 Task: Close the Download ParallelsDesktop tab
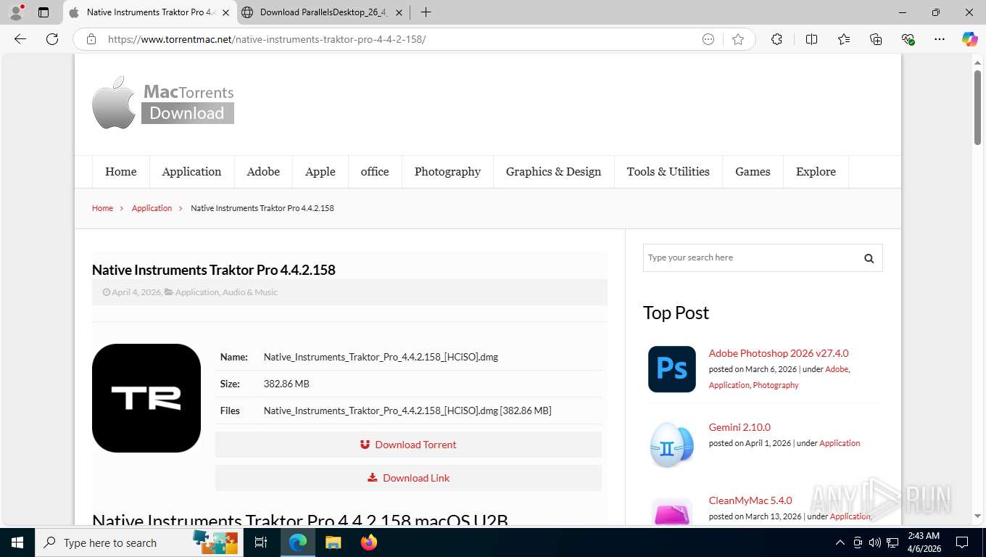[x=400, y=12]
